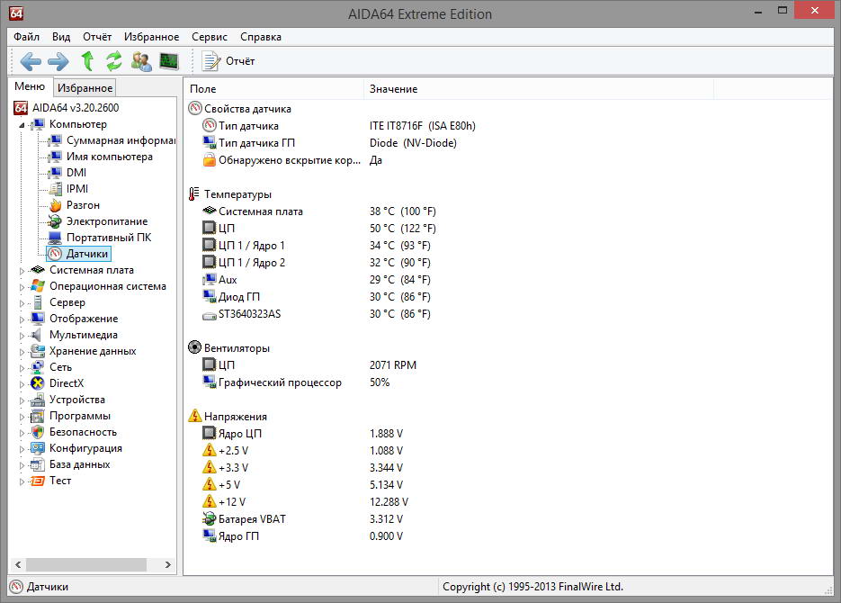Select the IPMI server icon
The width and height of the screenshot is (841, 603).
coord(55,189)
